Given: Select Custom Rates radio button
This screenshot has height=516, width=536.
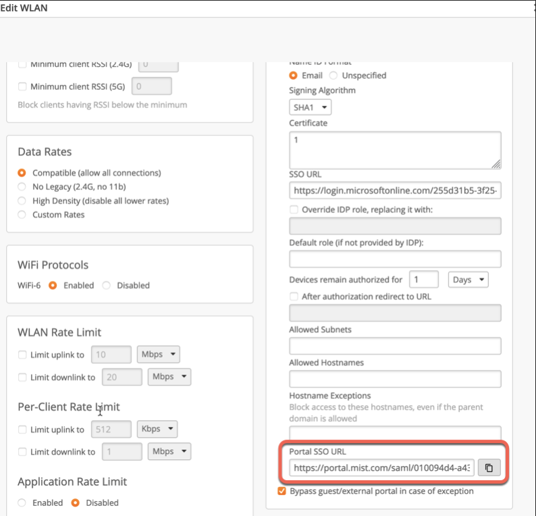Looking at the screenshot, I should pyautogui.click(x=22, y=215).
